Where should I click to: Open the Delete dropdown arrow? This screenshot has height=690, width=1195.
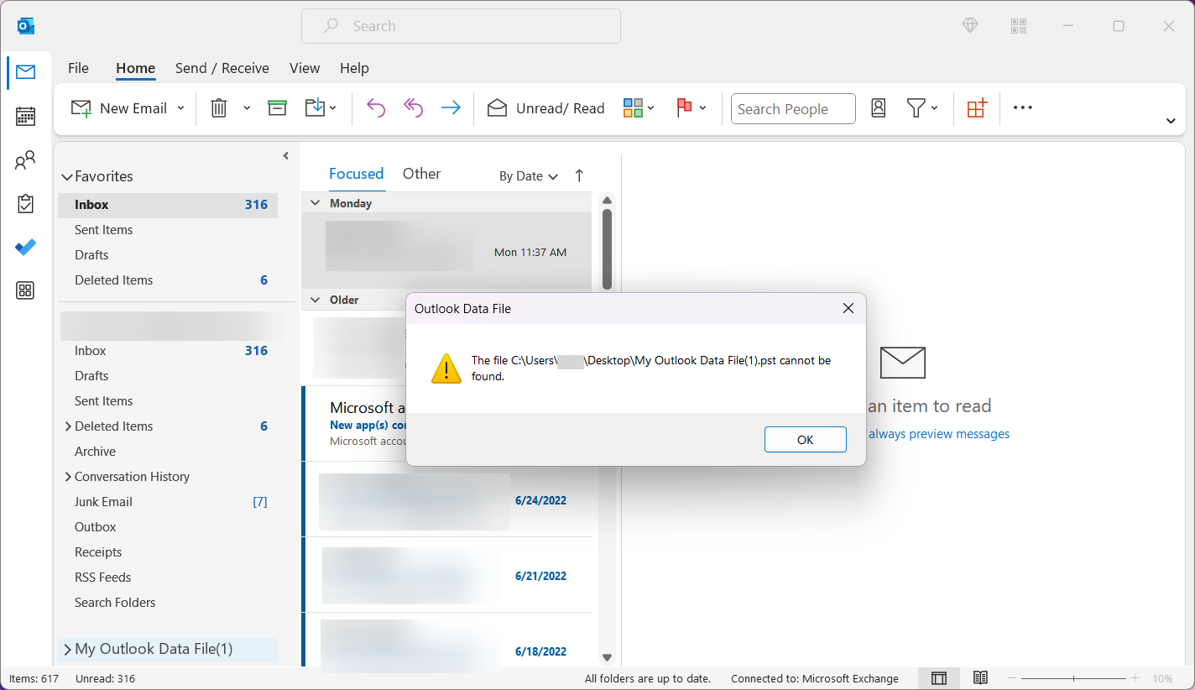tap(247, 108)
